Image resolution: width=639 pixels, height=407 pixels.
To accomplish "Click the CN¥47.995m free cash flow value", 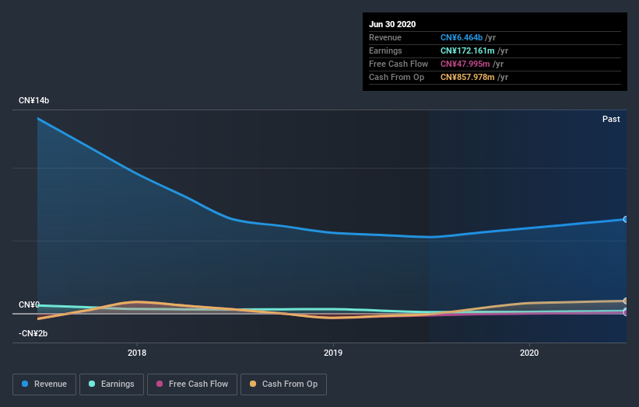I will click(465, 64).
